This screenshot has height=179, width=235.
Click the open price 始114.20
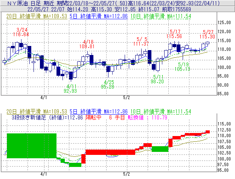78,9
